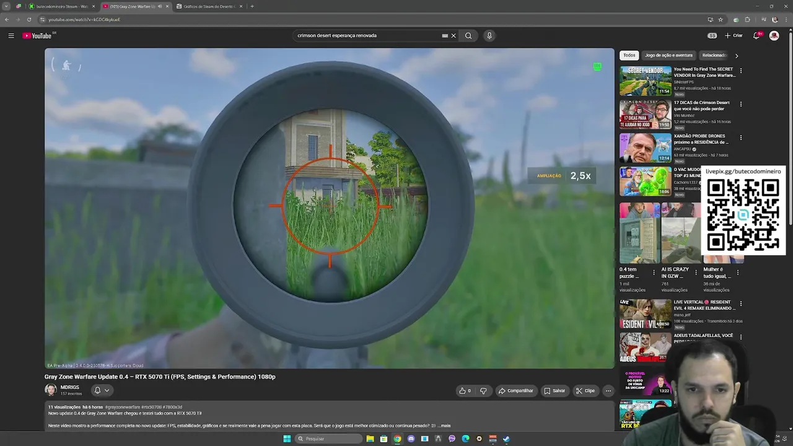Click the Compartilhar share button
793x446 pixels.
point(516,391)
